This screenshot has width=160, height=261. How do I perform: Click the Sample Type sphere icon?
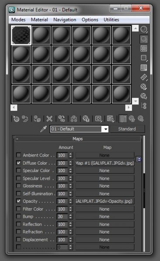click(143, 29)
